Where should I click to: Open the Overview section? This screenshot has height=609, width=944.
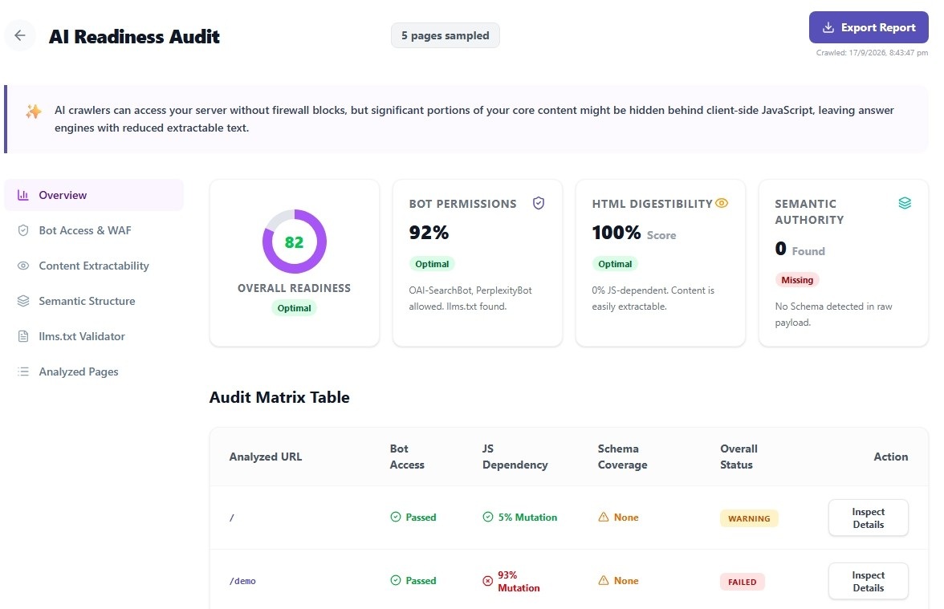[94, 195]
